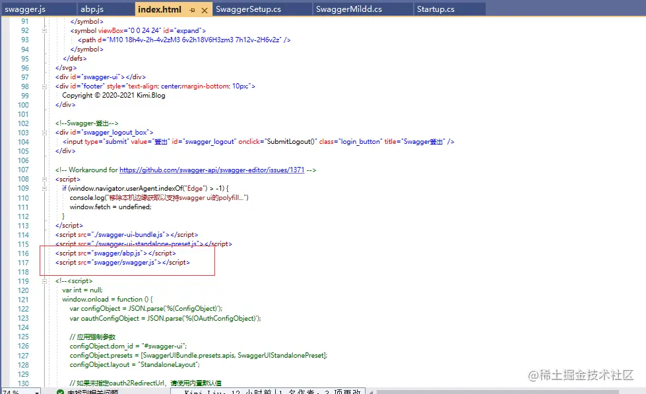The height and width of the screenshot is (394, 646).
Task: Click the Copyright 2020-2021 Kimi.Blog text
Action: pos(113,95)
